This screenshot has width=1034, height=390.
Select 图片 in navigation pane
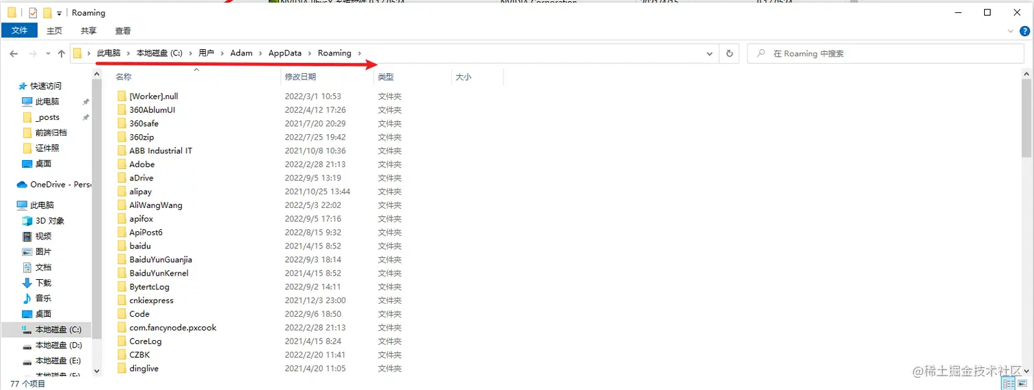coord(43,252)
